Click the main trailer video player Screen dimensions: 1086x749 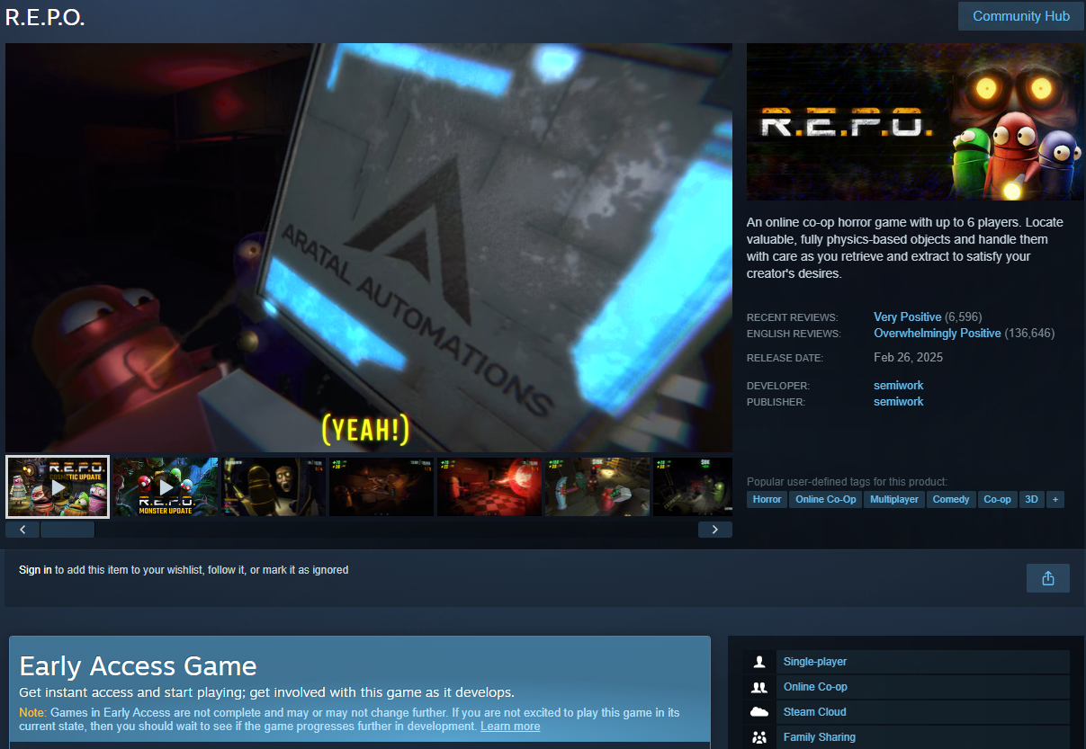click(x=369, y=247)
